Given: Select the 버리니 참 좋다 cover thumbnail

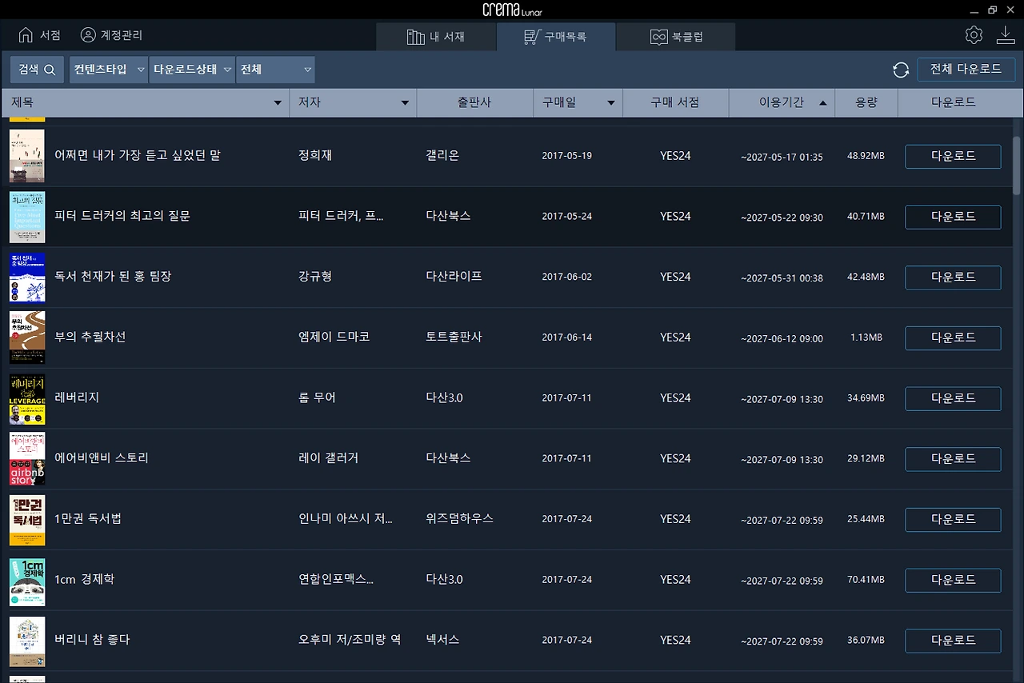Looking at the screenshot, I should pos(27,640).
